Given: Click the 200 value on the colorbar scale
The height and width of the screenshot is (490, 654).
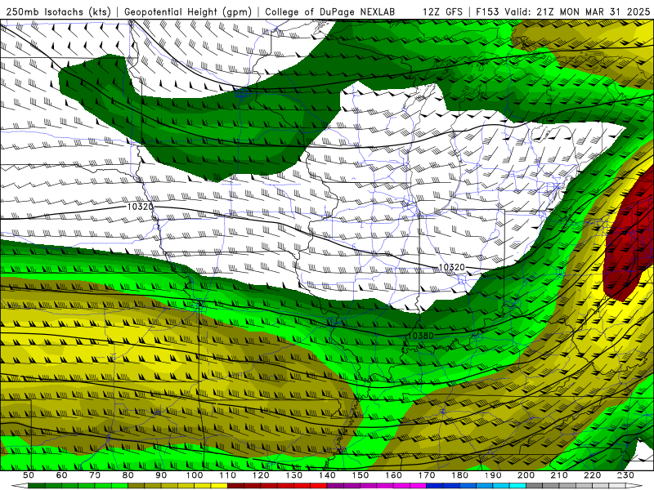Looking at the screenshot, I should click(526, 475).
